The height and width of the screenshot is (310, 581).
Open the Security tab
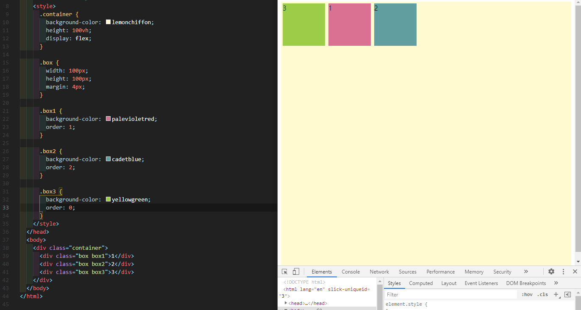(x=502, y=272)
